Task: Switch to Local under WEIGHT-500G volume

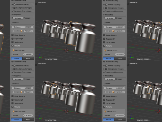Action: (x=120, y=59)
